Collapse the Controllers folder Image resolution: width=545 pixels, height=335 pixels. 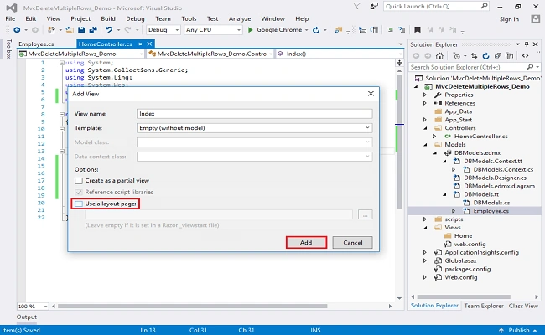point(425,128)
